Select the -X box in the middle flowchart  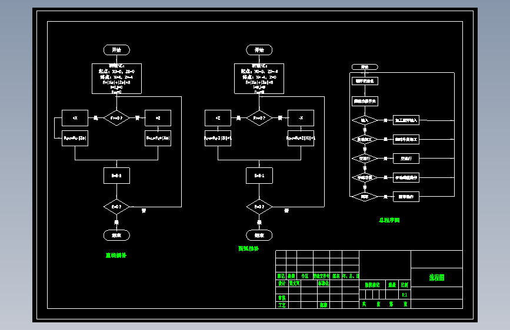[301, 118]
